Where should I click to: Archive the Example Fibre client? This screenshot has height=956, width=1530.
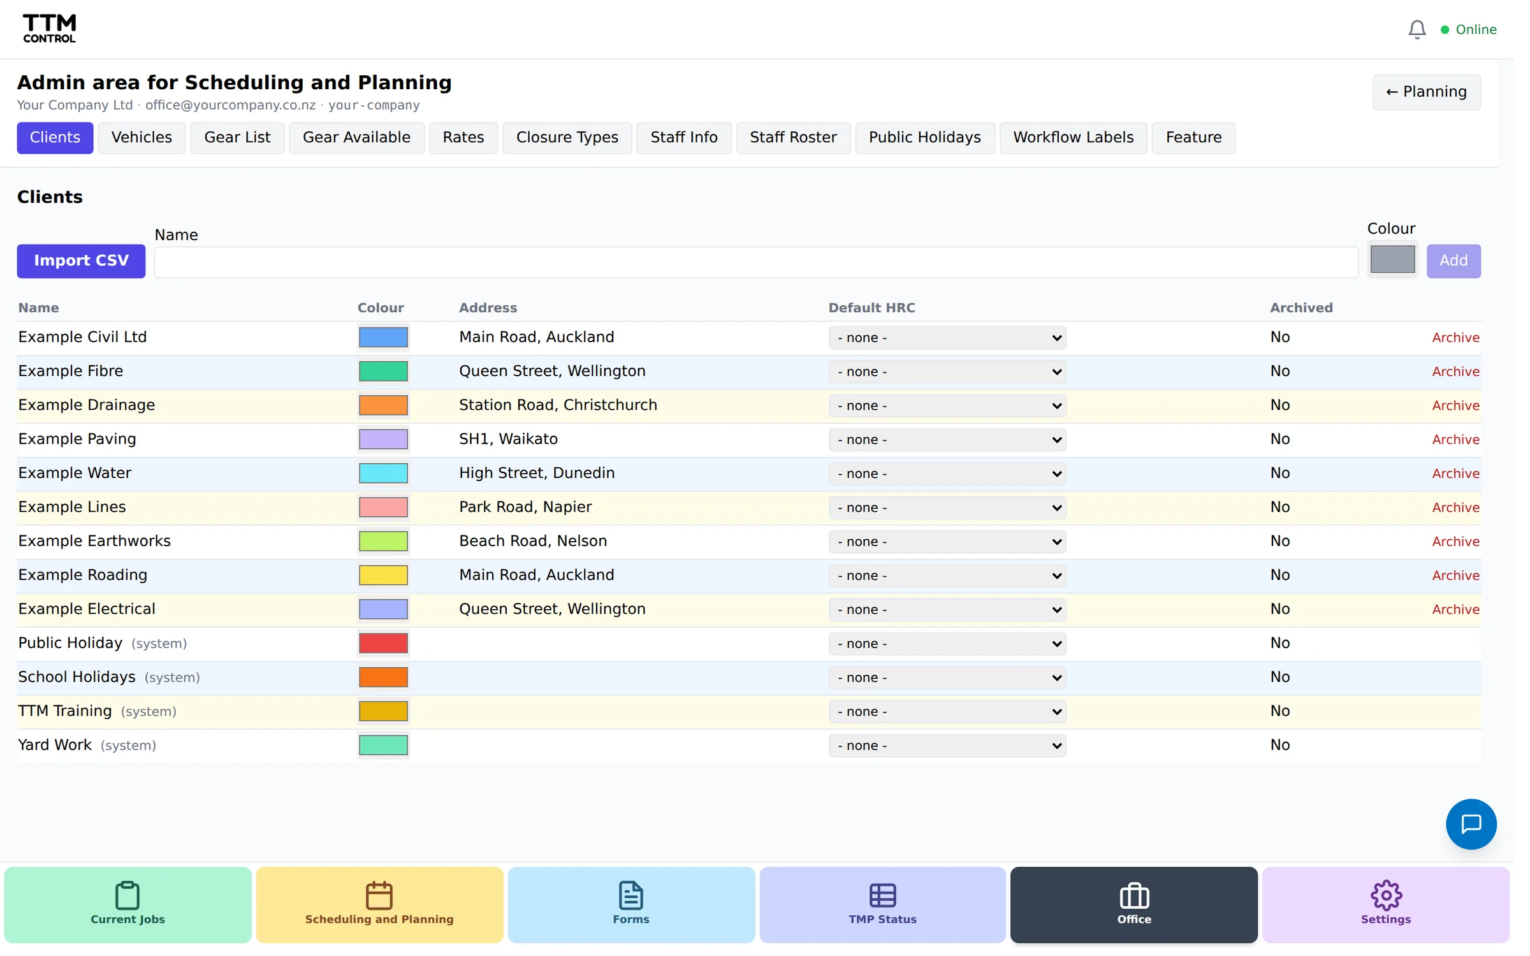coord(1455,372)
